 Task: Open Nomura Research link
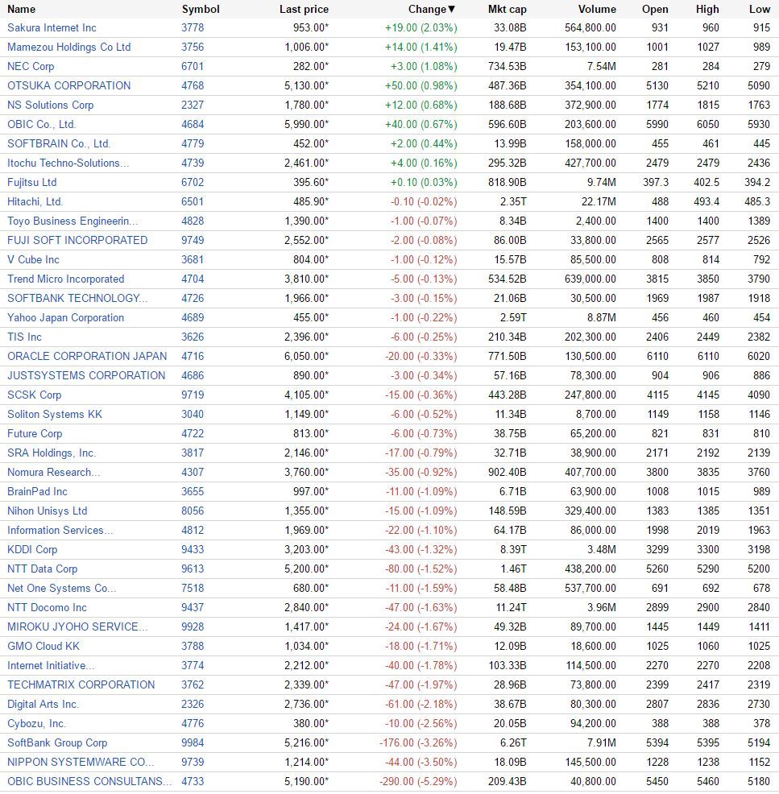pos(54,472)
